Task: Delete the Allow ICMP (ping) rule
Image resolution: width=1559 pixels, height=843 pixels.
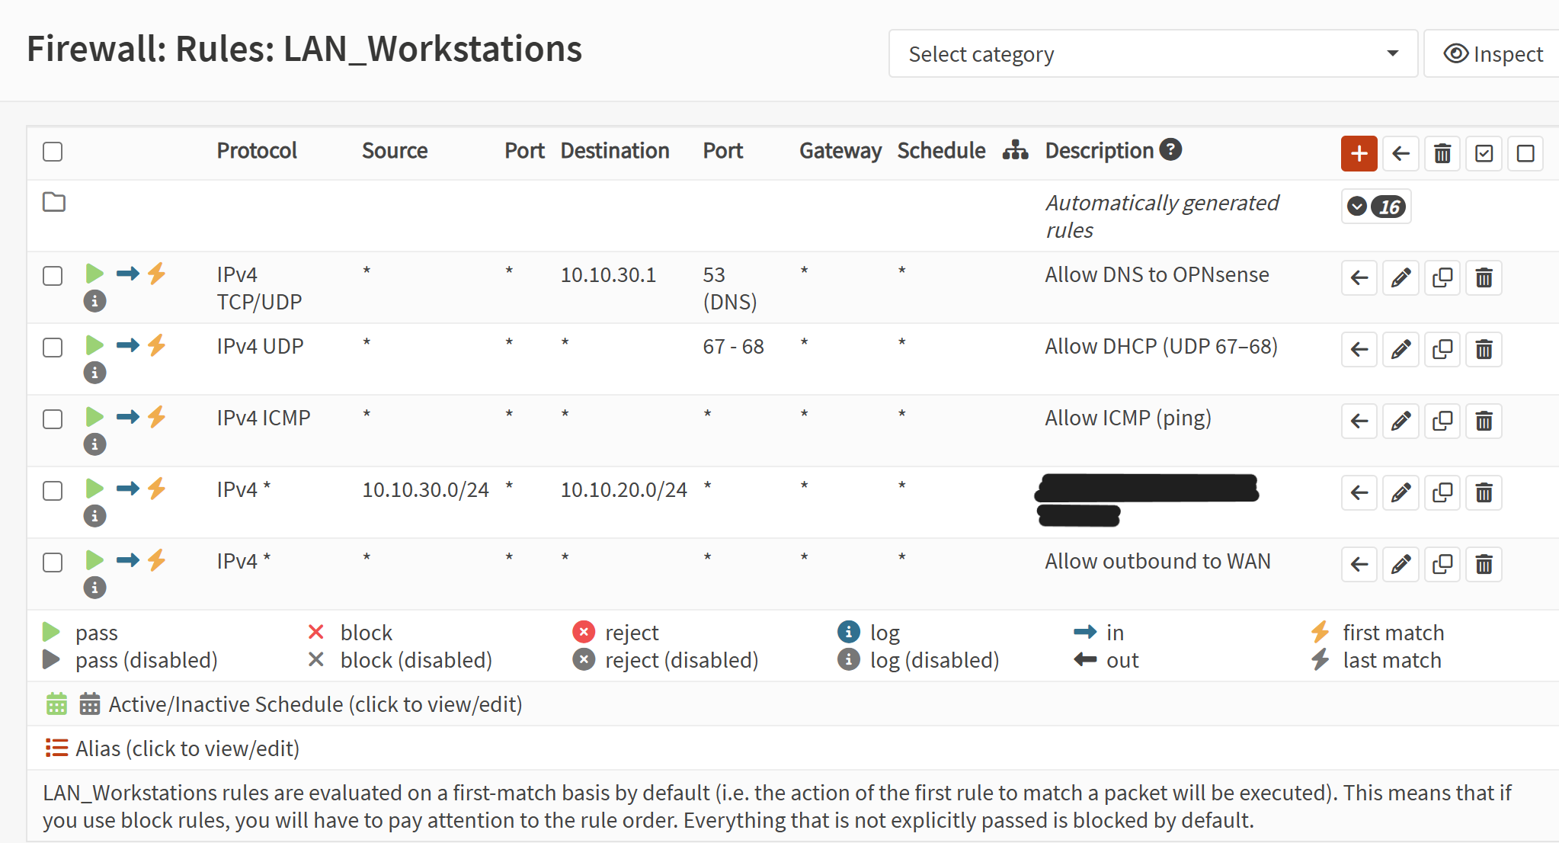Action: pos(1484,421)
